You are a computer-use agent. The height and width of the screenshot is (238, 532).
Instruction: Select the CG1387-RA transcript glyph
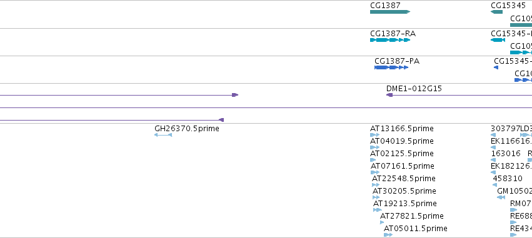pyautogui.click(x=390, y=40)
